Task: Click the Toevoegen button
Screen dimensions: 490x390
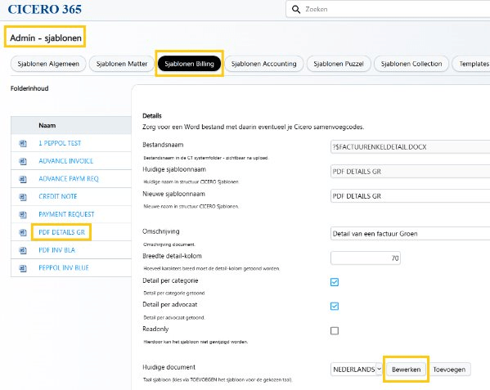Action: 449,370
